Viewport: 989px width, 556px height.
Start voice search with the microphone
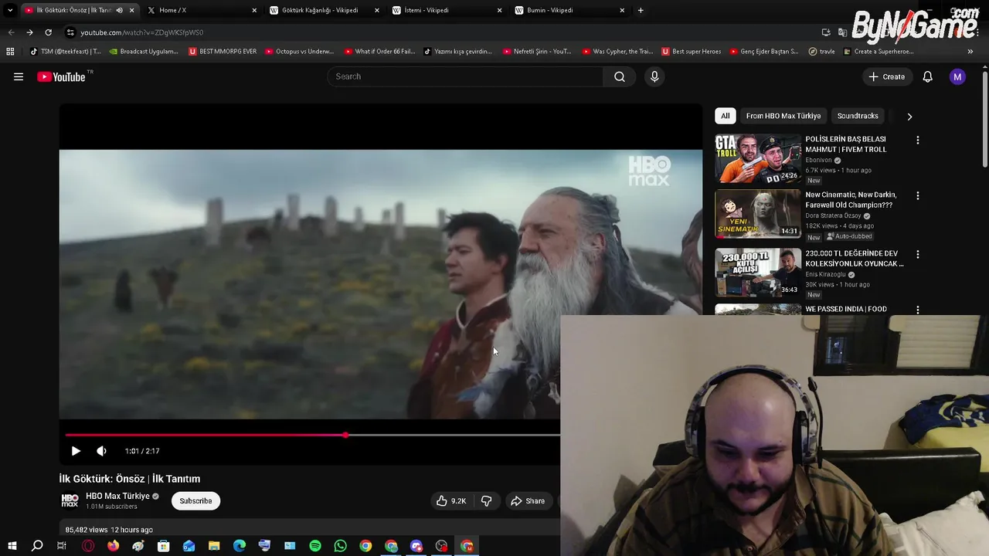(x=654, y=76)
